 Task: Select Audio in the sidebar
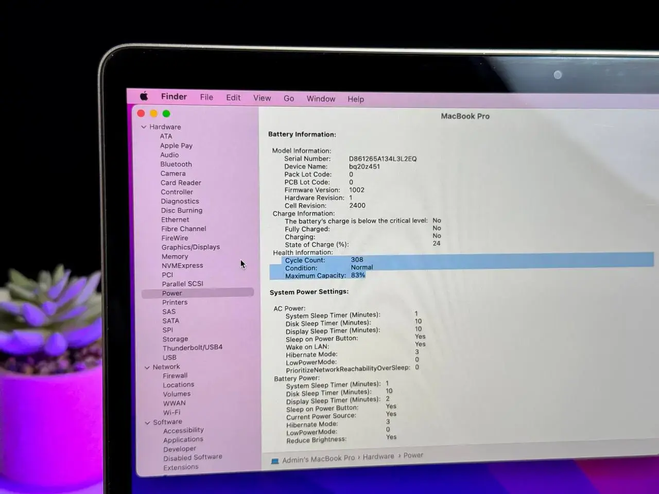click(169, 155)
